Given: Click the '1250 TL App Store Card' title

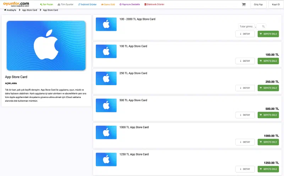Looking at the screenshot, I should point(134,154).
